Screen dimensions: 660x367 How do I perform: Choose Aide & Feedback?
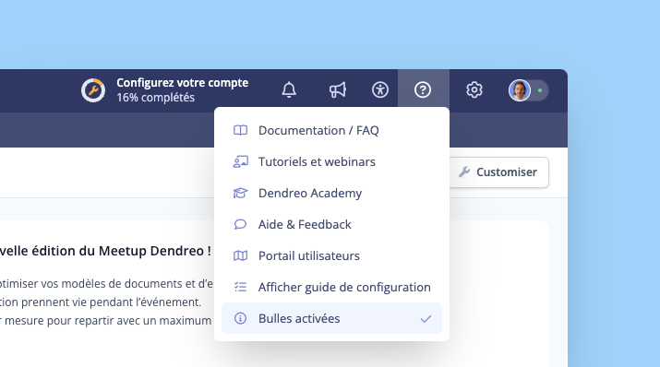click(331, 224)
